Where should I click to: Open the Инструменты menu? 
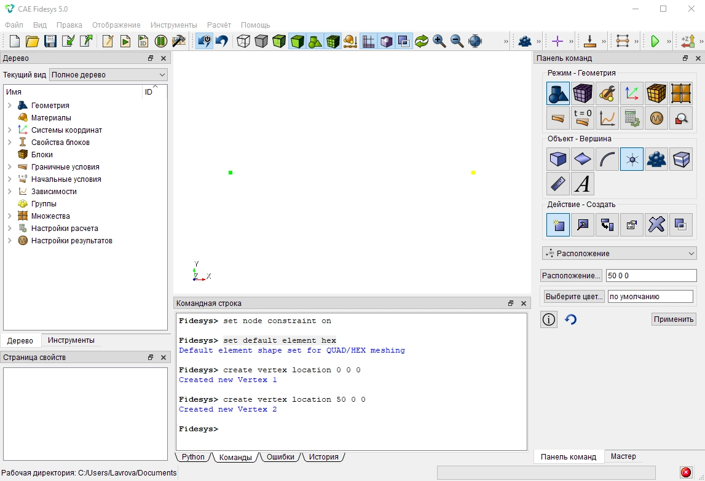173,25
